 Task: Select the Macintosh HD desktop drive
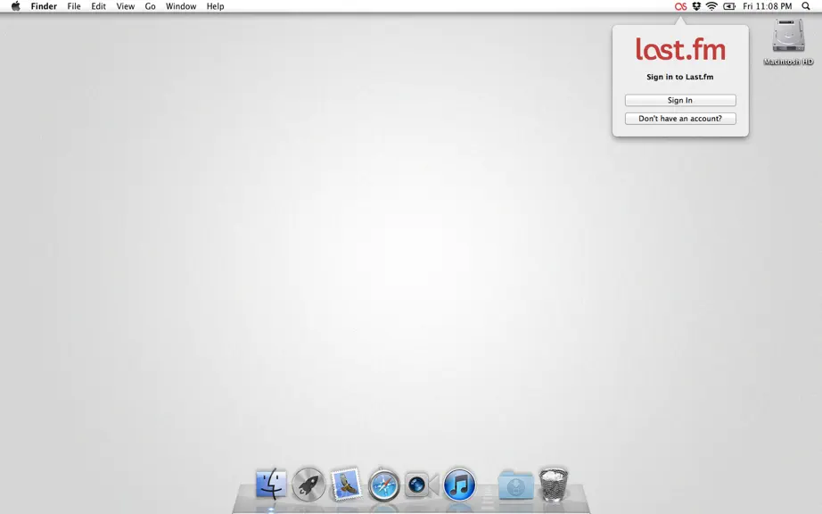pos(788,42)
